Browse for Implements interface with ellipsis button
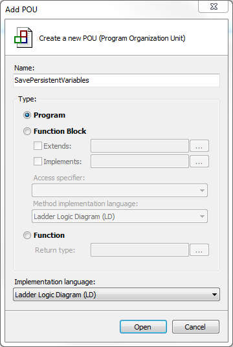233x347 pixels. pos(199,162)
